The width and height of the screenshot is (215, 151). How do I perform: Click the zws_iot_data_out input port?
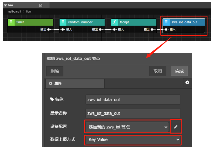click(x=166, y=30)
